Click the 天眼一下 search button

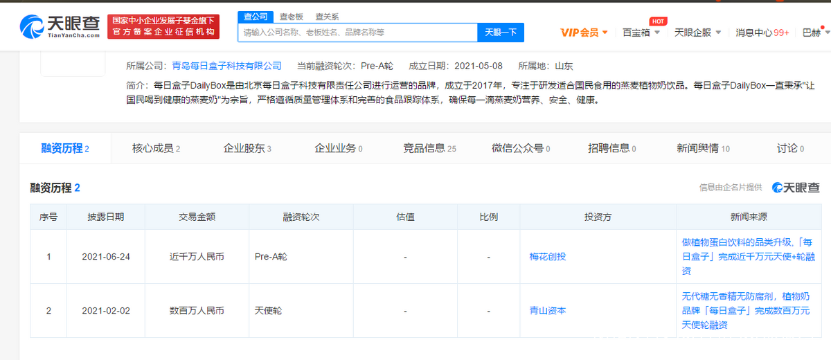coord(501,33)
